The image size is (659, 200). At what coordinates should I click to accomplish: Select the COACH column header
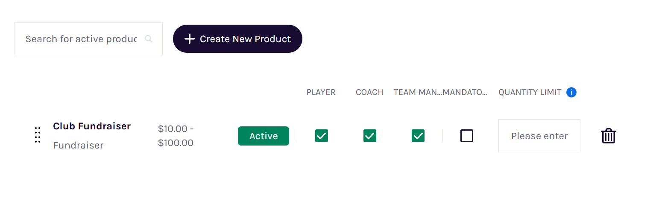[x=369, y=92]
